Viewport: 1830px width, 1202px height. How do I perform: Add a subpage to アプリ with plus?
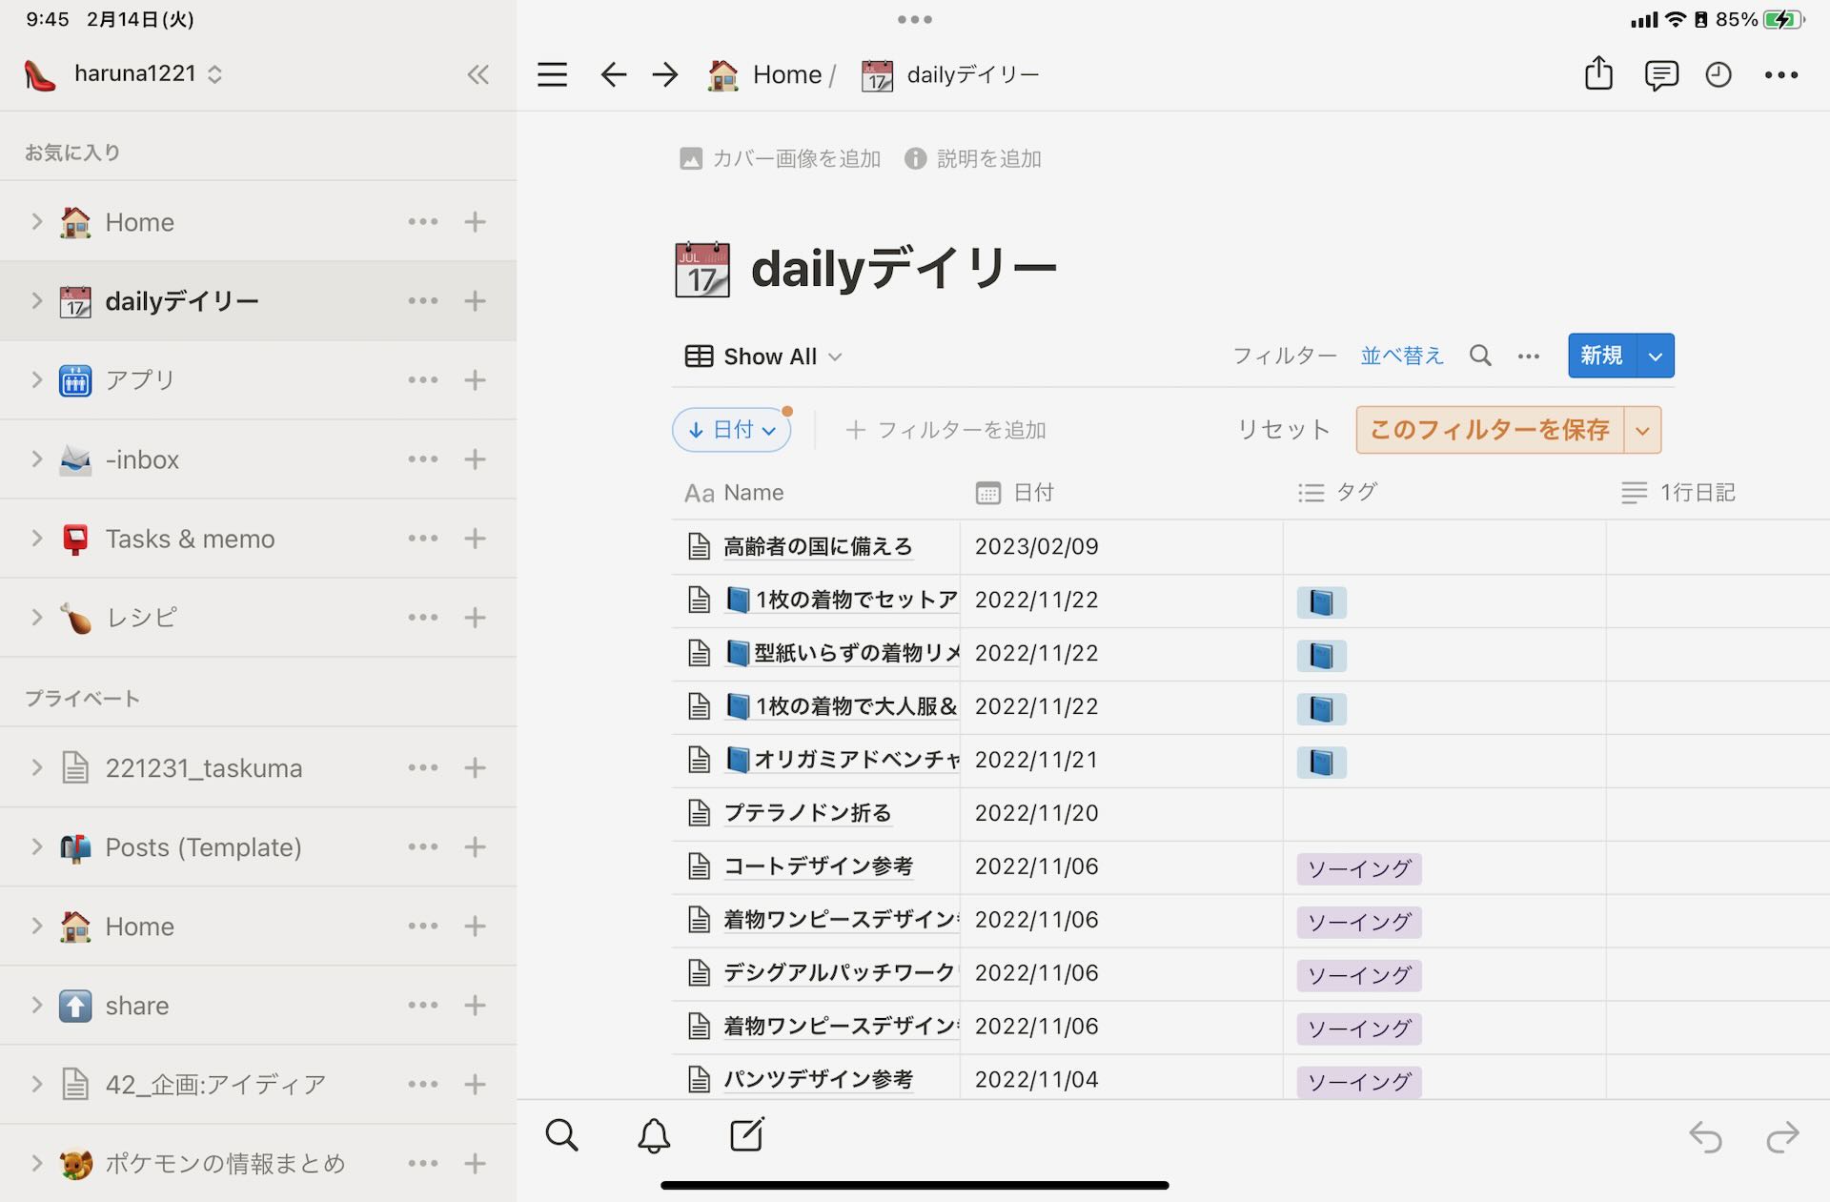point(475,380)
